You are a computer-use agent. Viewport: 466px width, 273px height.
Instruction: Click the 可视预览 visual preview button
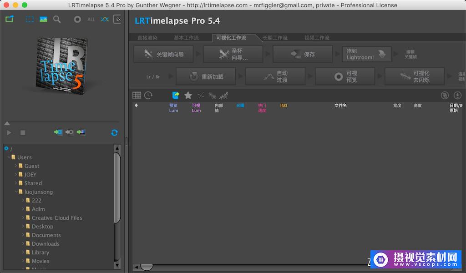point(345,76)
